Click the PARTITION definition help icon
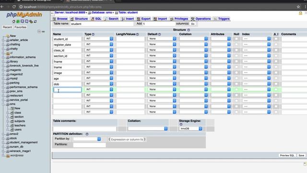 87,134
